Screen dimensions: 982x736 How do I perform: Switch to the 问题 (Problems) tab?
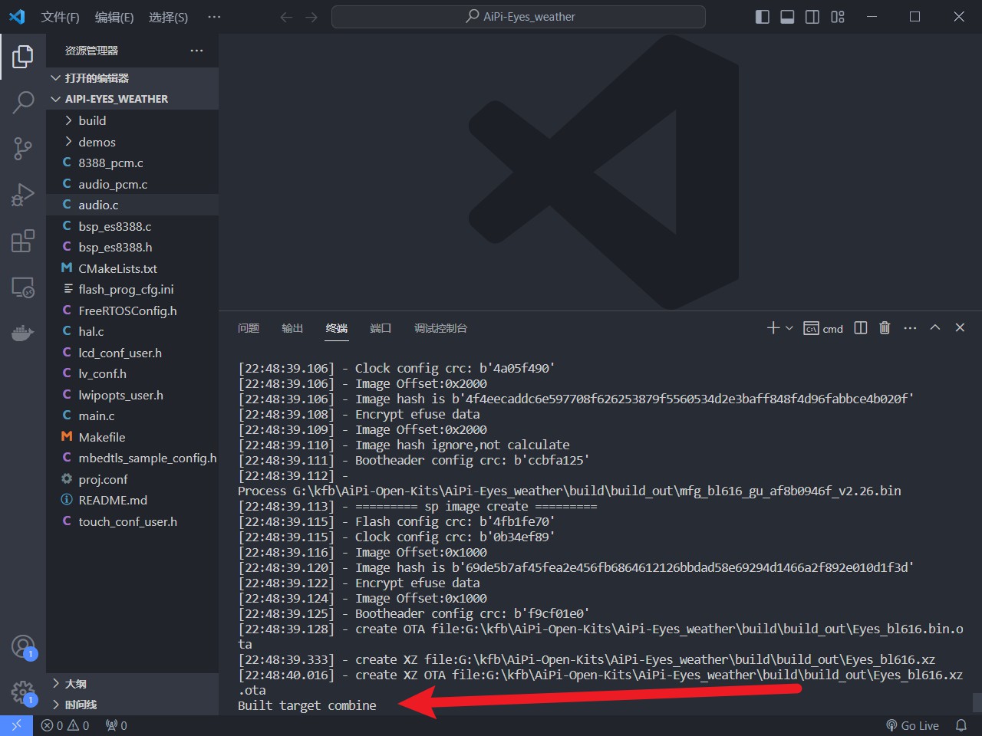[x=249, y=328]
